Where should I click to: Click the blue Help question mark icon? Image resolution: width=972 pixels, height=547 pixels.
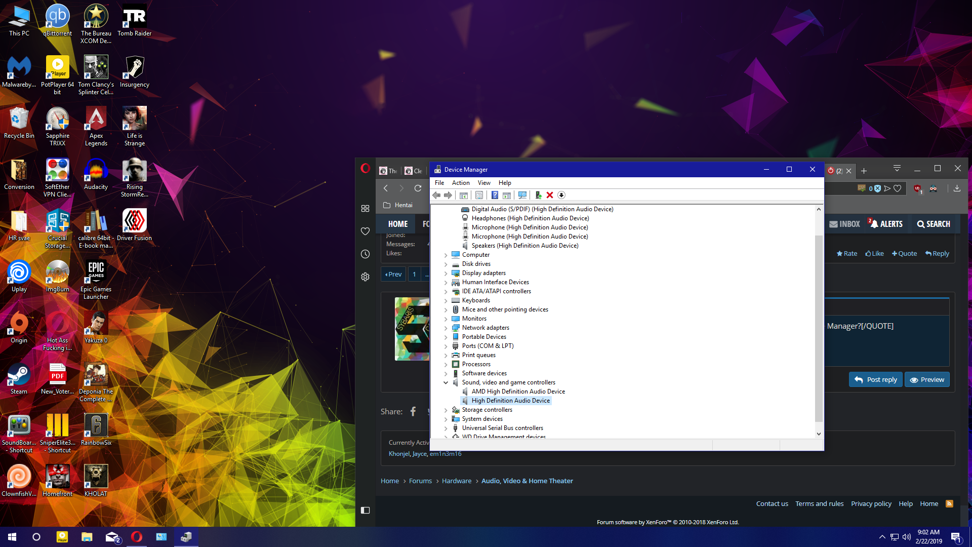point(495,196)
